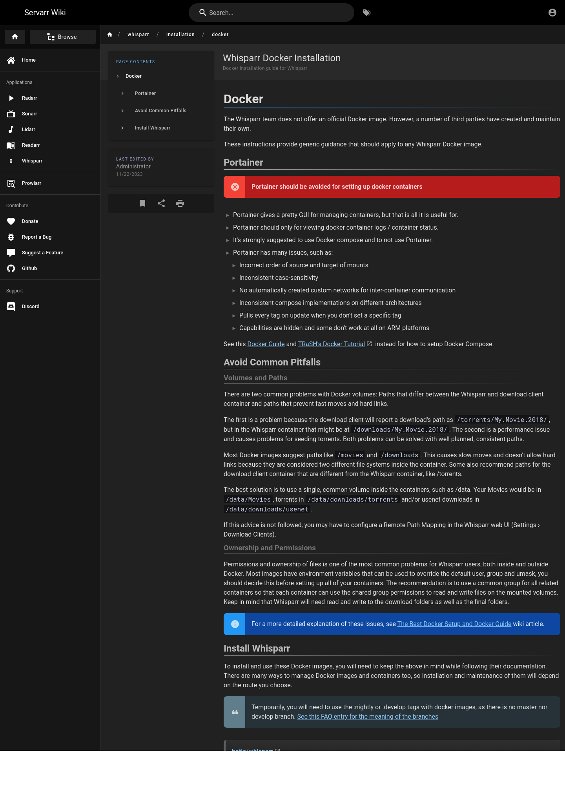Click the Administrator last editor name
This screenshot has width=565, height=785.
click(133, 166)
